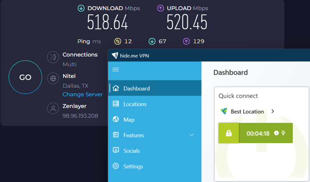Click the Zenlayer provider name
Screen dimensions: 310x182
(x=74, y=106)
